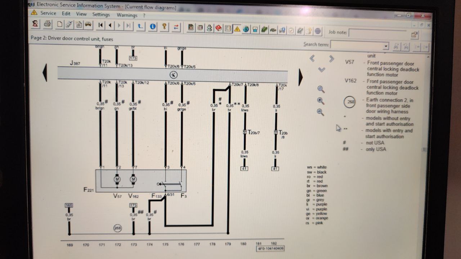
Task: Click reference box 173 below V162
Action: click(133, 205)
